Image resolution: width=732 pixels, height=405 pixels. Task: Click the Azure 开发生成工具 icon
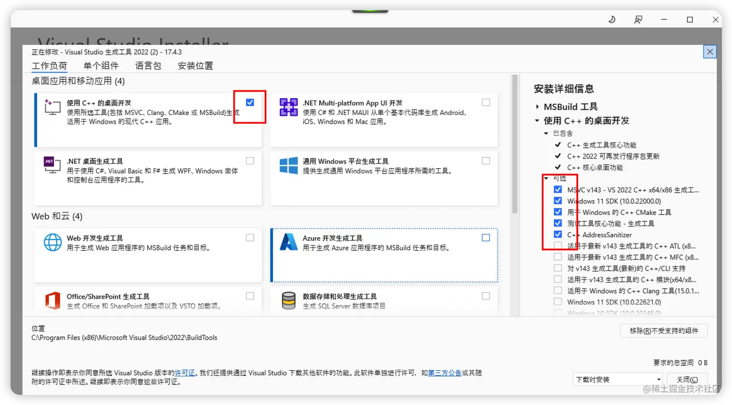click(x=289, y=242)
